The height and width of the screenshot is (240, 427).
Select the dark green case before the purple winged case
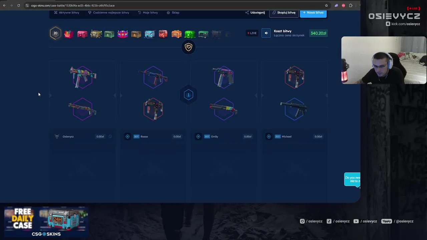click(x=109, y=34)
